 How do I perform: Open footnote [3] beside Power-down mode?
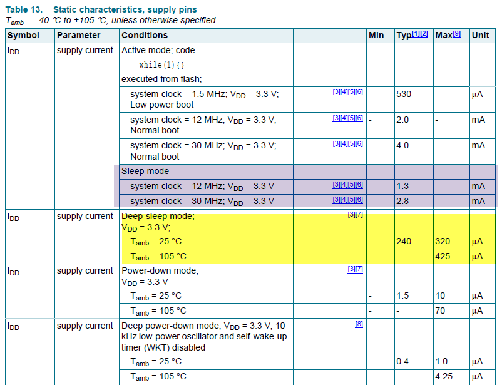click(352, 269)
